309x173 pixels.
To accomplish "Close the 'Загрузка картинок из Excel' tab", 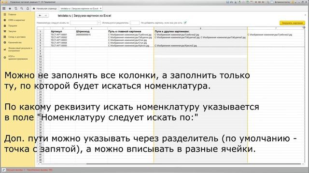I will pos(100,9).
